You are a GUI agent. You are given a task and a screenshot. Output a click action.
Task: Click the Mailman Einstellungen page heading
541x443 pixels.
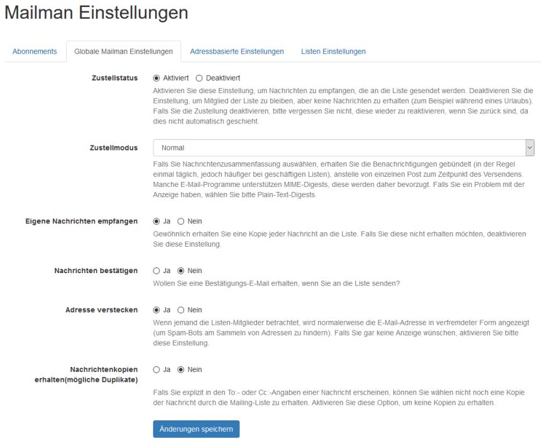pos(96,13)
